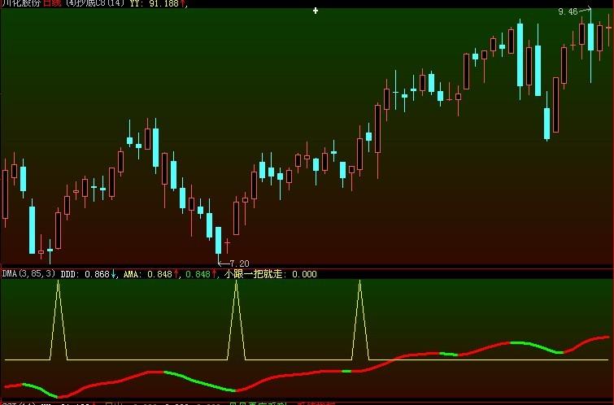Screen dimensions: 614x405
Task: Click the 抄底C8(14) indicator name
Action: click(x=95, y=4)
